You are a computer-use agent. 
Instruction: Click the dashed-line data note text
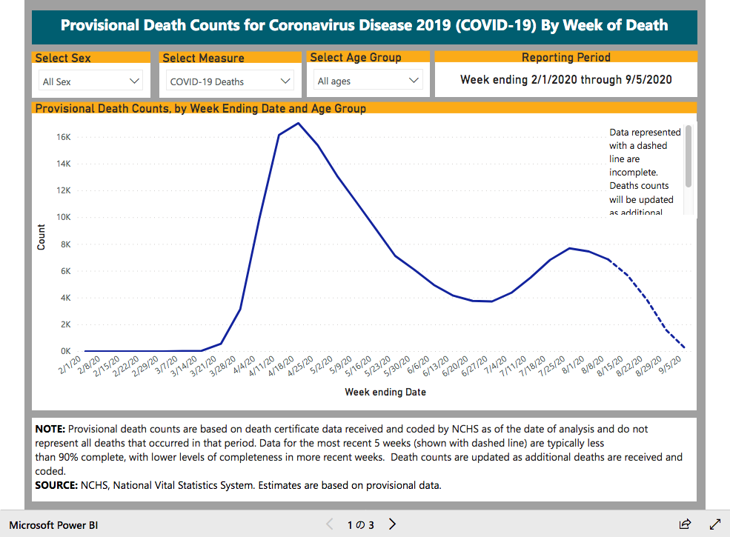(x=644, y=172)
